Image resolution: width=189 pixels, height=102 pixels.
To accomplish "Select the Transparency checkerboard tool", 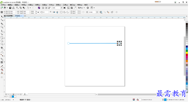I will [2, 62].
